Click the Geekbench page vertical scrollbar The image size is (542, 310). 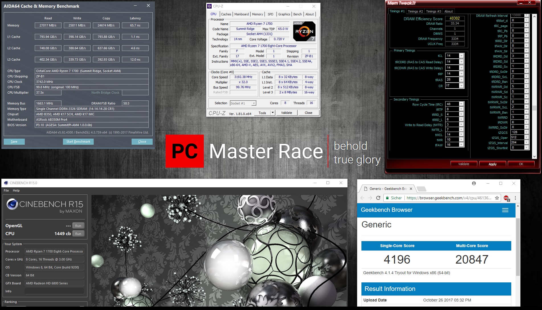pyautogui.click(x=518, y=247)
